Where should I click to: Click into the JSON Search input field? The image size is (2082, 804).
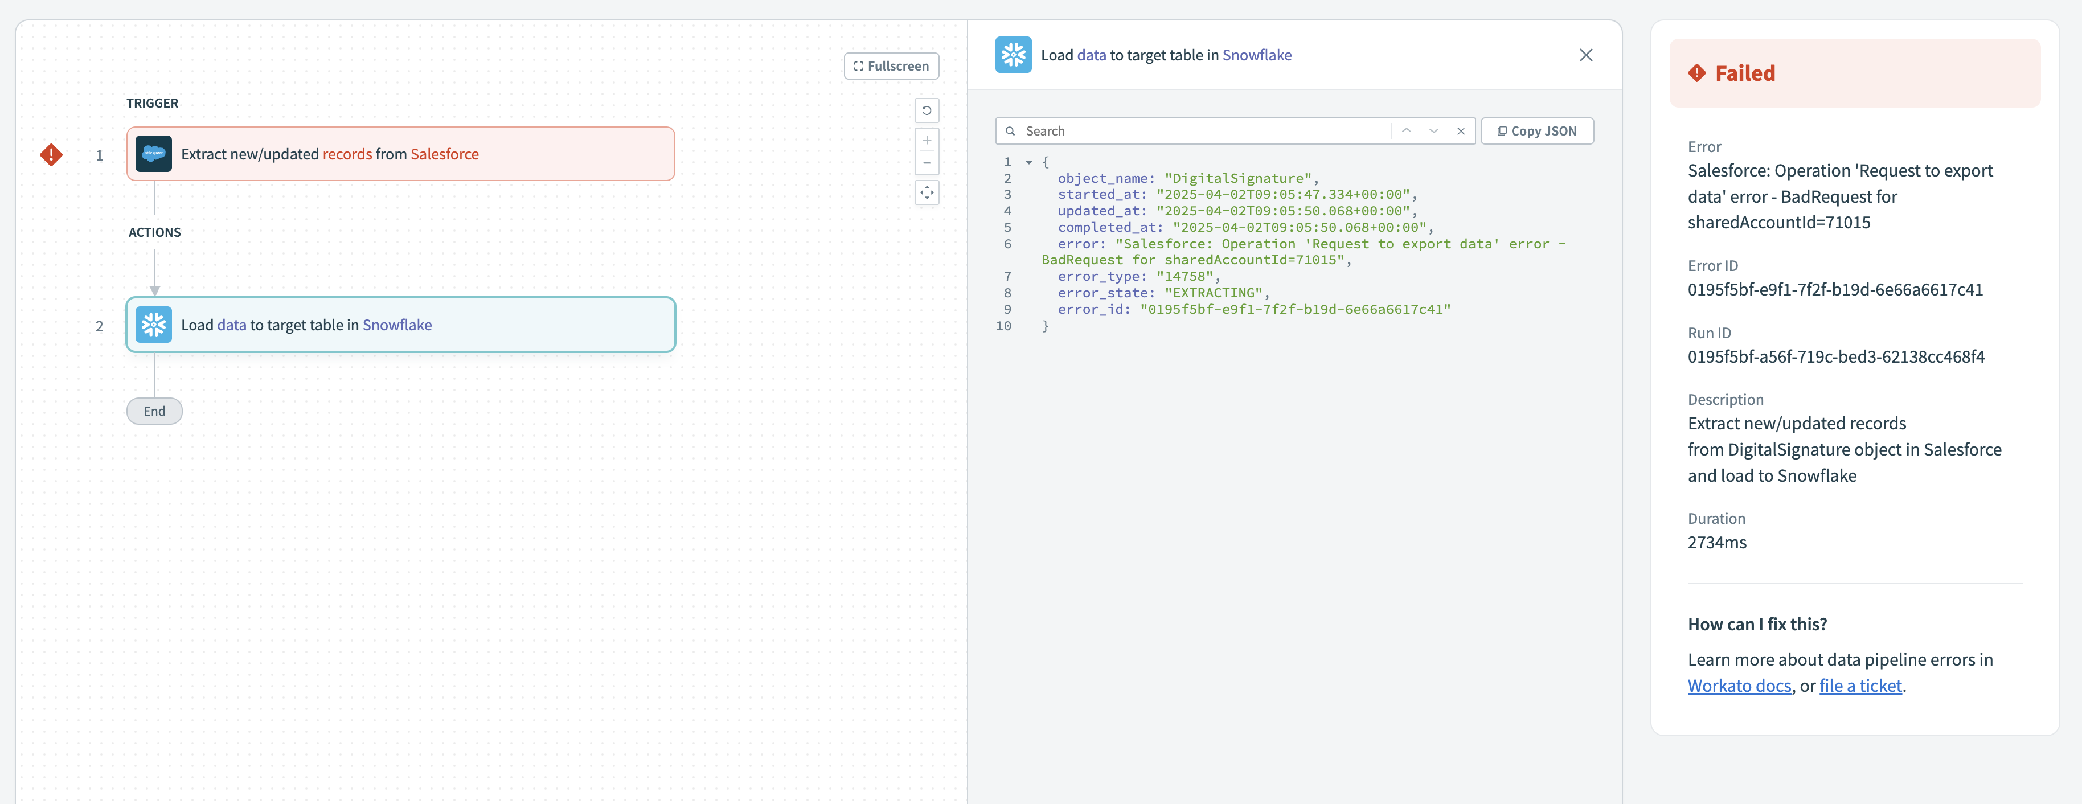pos(1196,131)
